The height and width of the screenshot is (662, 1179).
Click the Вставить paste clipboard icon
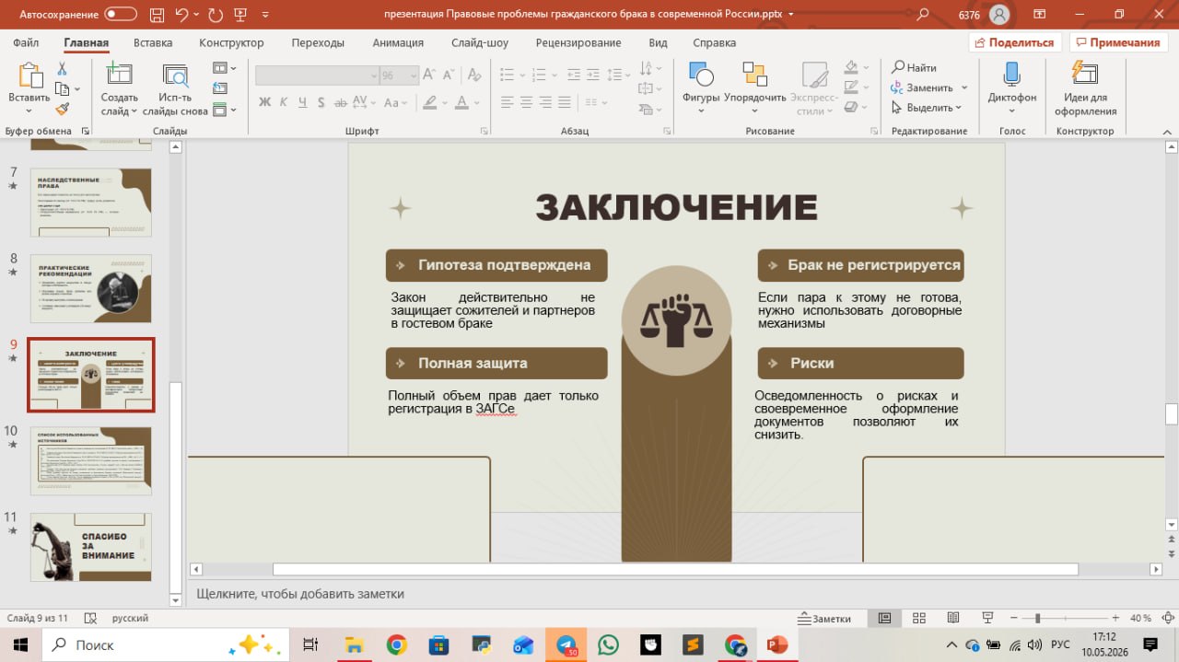[x=29, y=76]
